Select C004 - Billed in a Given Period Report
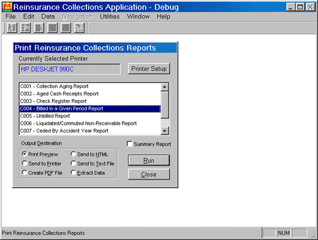This screenshot has height=240, width=318. point(90,108)
